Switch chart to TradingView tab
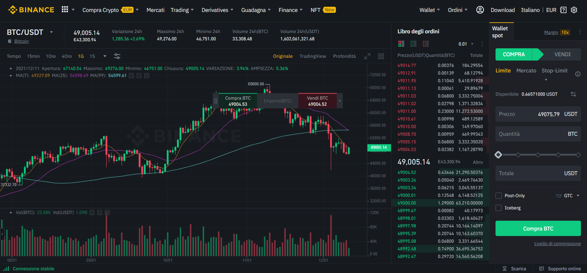Screen dimensions: 587x273 (x=313, y=56)
